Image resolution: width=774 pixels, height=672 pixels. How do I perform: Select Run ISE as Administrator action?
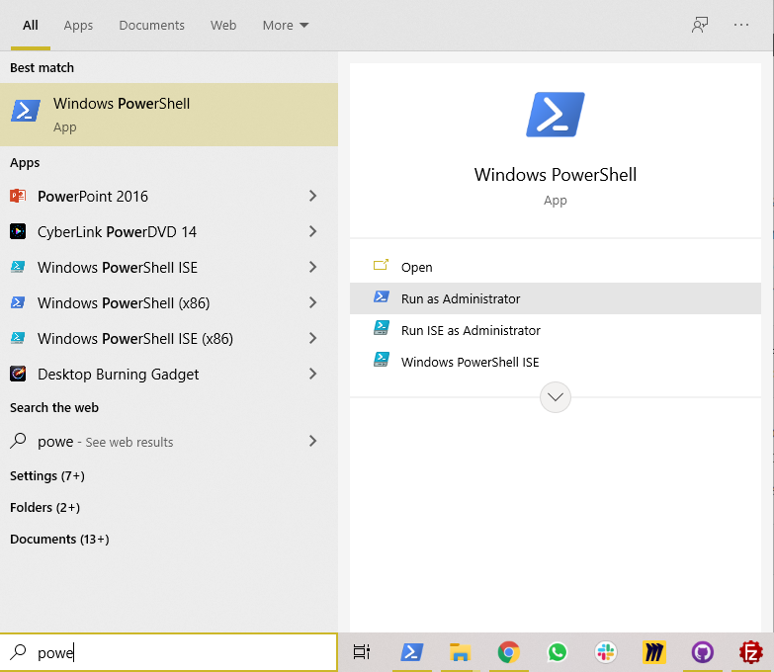[556, 330]
